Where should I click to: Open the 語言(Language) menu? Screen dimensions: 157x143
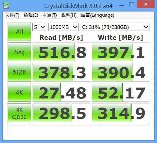(x=98, y=15)
